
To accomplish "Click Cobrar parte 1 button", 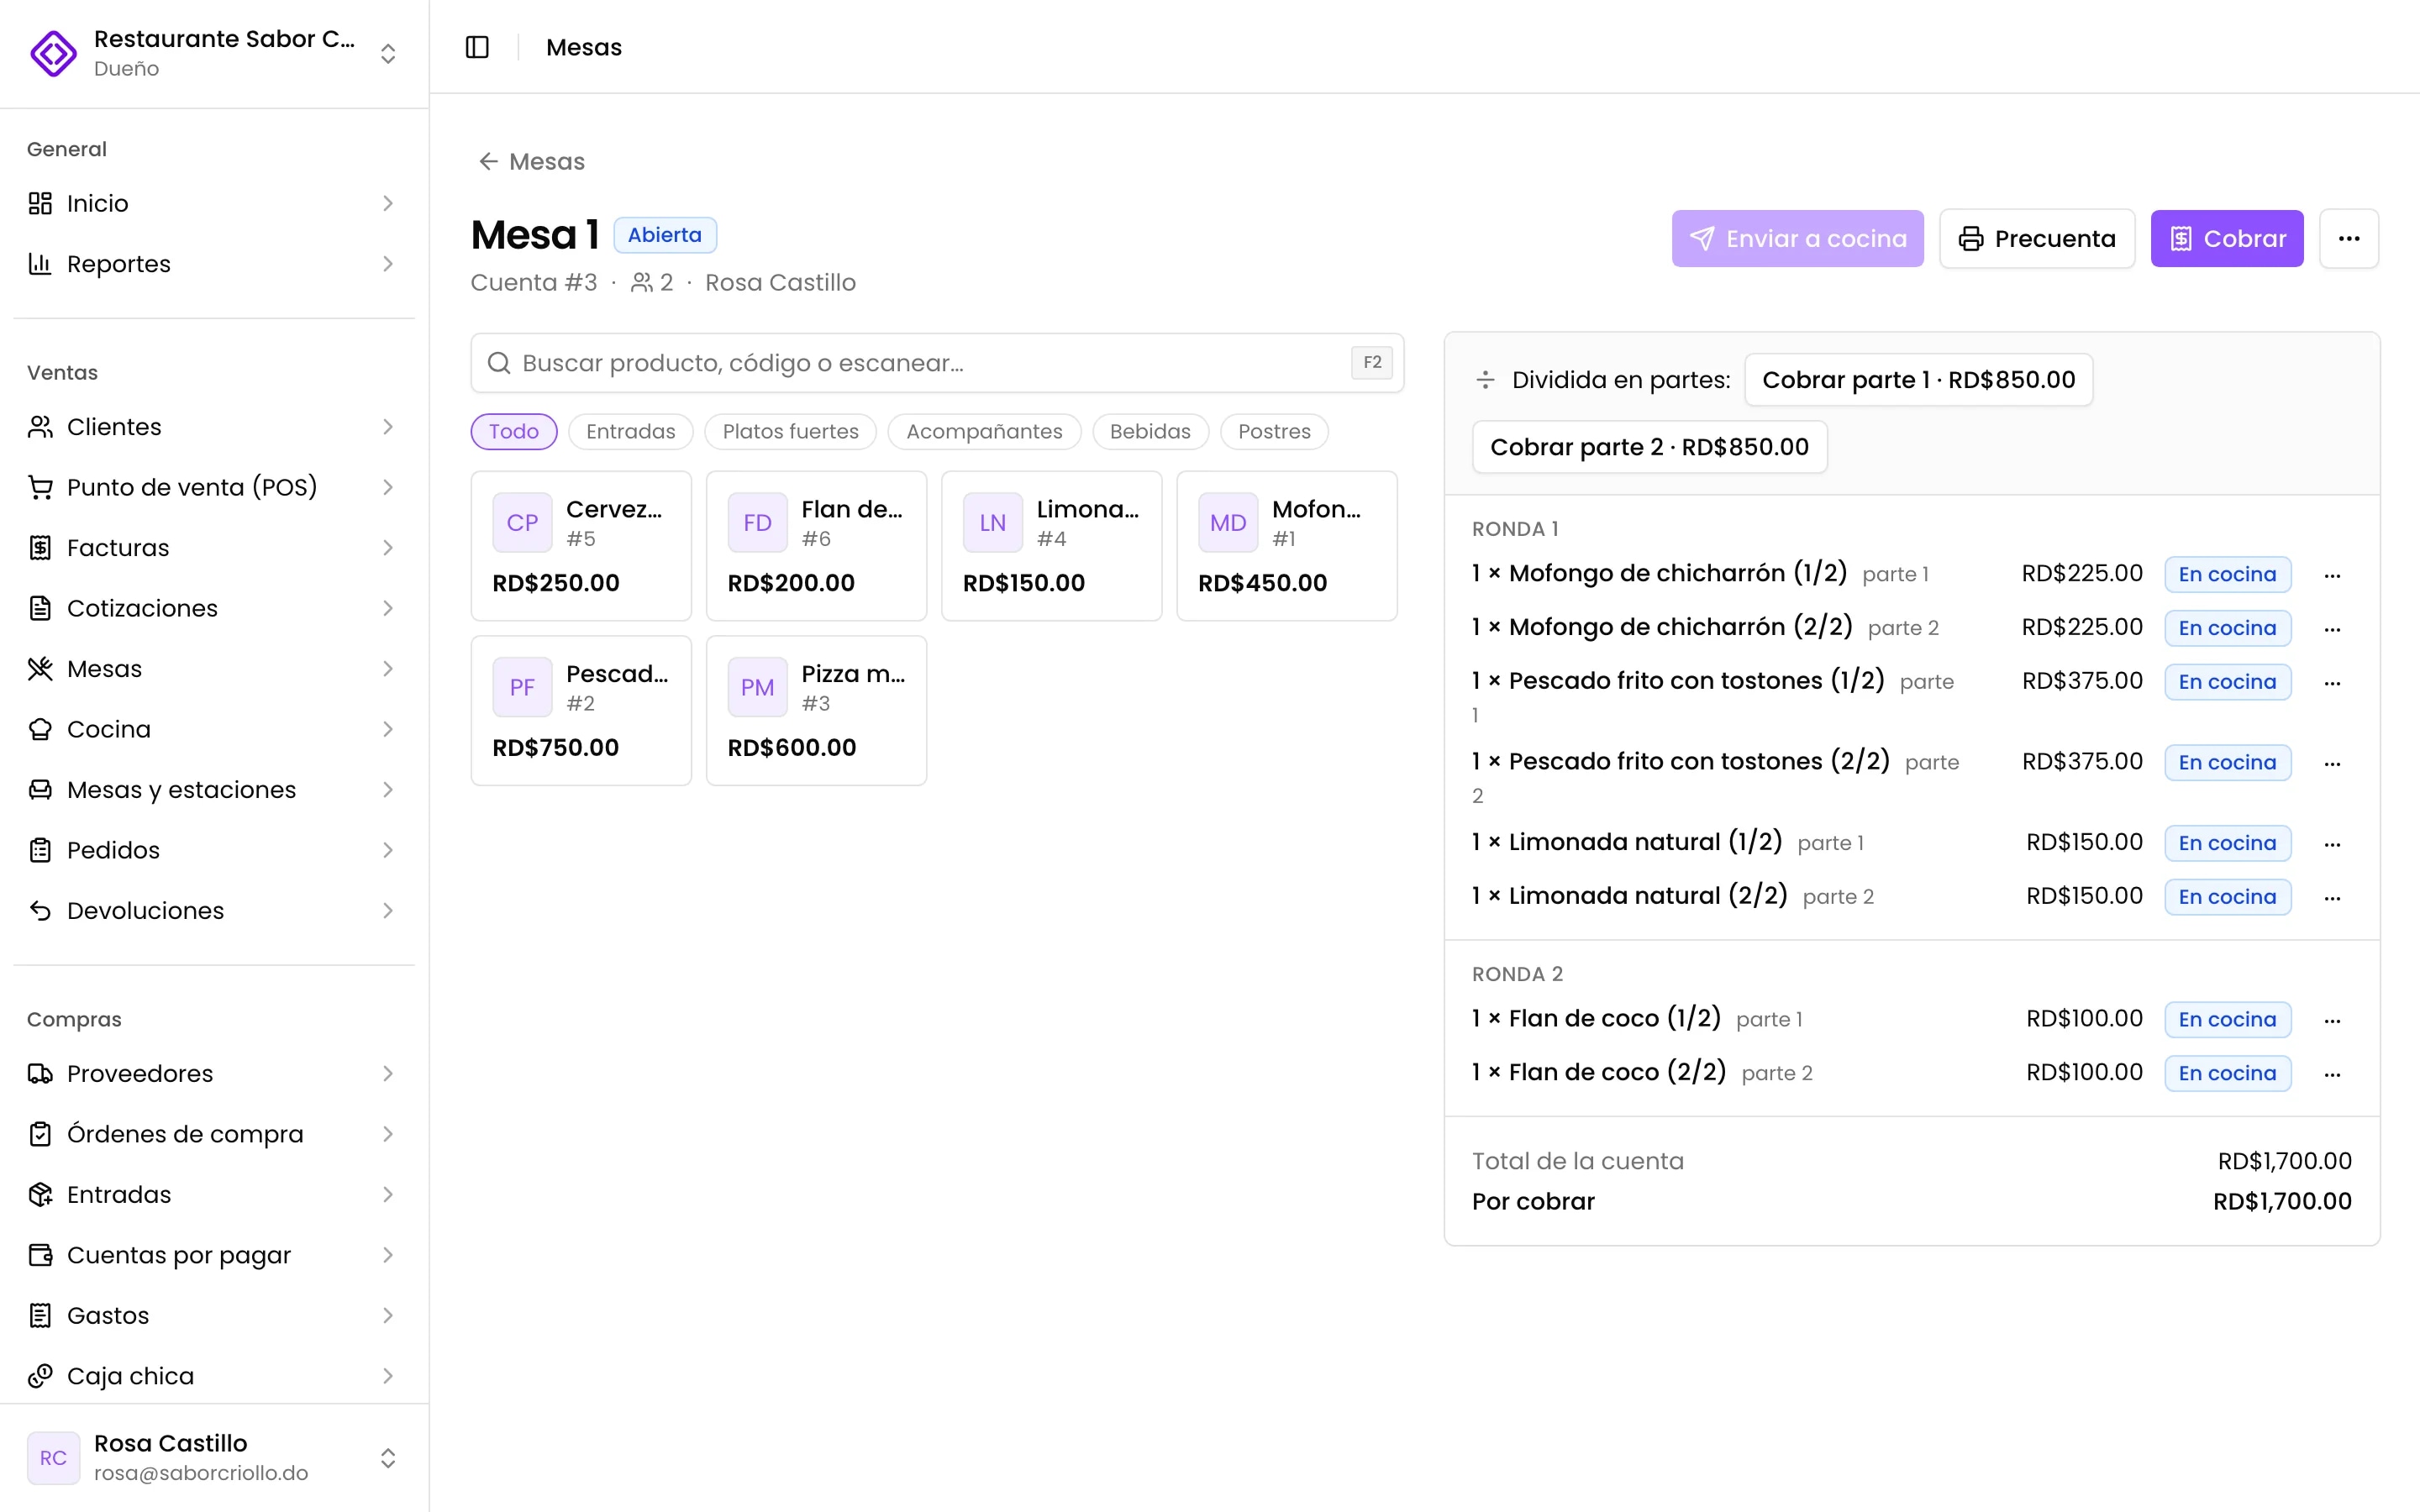I will [1918, 380].
